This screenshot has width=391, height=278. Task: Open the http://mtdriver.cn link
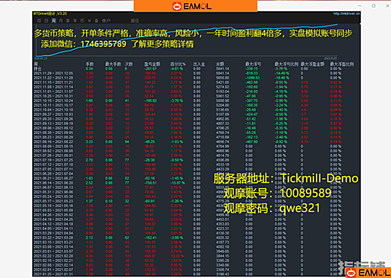pyautogui.click(x=346, y=14)
